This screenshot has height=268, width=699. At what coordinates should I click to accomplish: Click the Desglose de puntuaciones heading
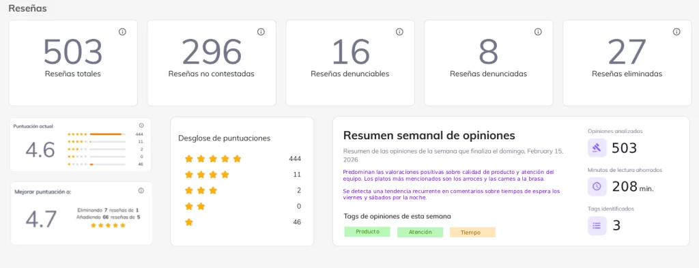click(x=224, y=138)
